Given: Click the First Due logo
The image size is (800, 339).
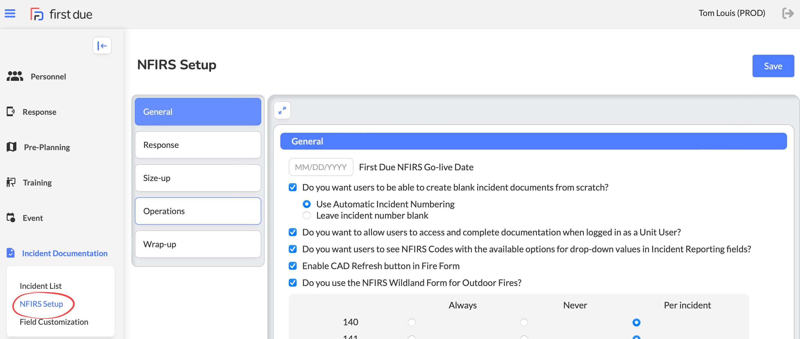Looking at the screenshot, I should coord(61,14).
